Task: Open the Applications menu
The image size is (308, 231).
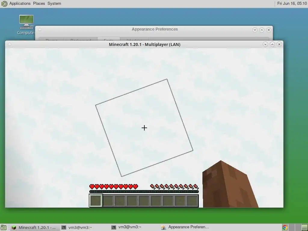Action: click(20, 4)
